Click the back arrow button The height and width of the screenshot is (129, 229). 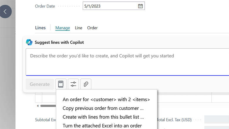click(5, 12)
